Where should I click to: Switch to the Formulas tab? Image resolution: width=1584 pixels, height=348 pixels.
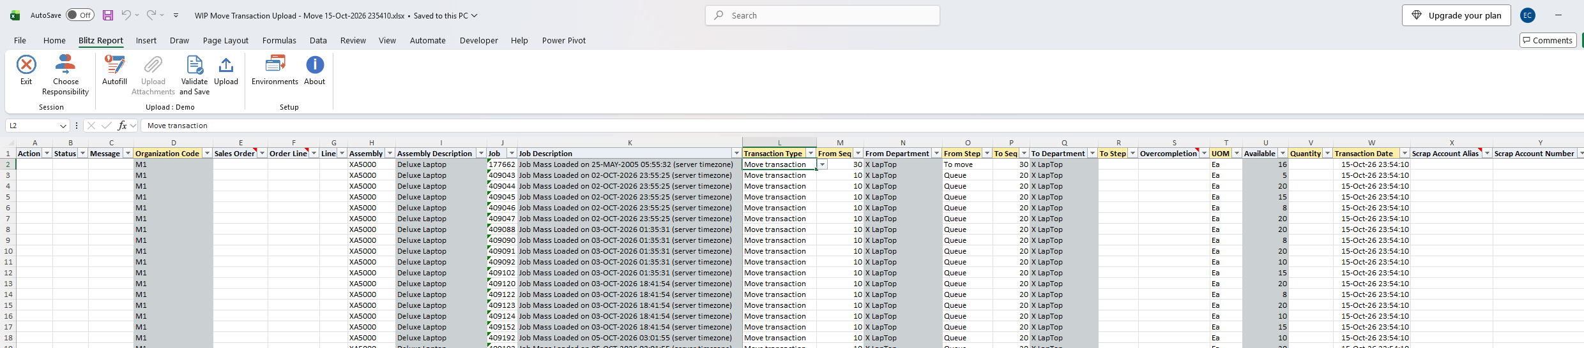pyautogui.click(x=279, y=40)
